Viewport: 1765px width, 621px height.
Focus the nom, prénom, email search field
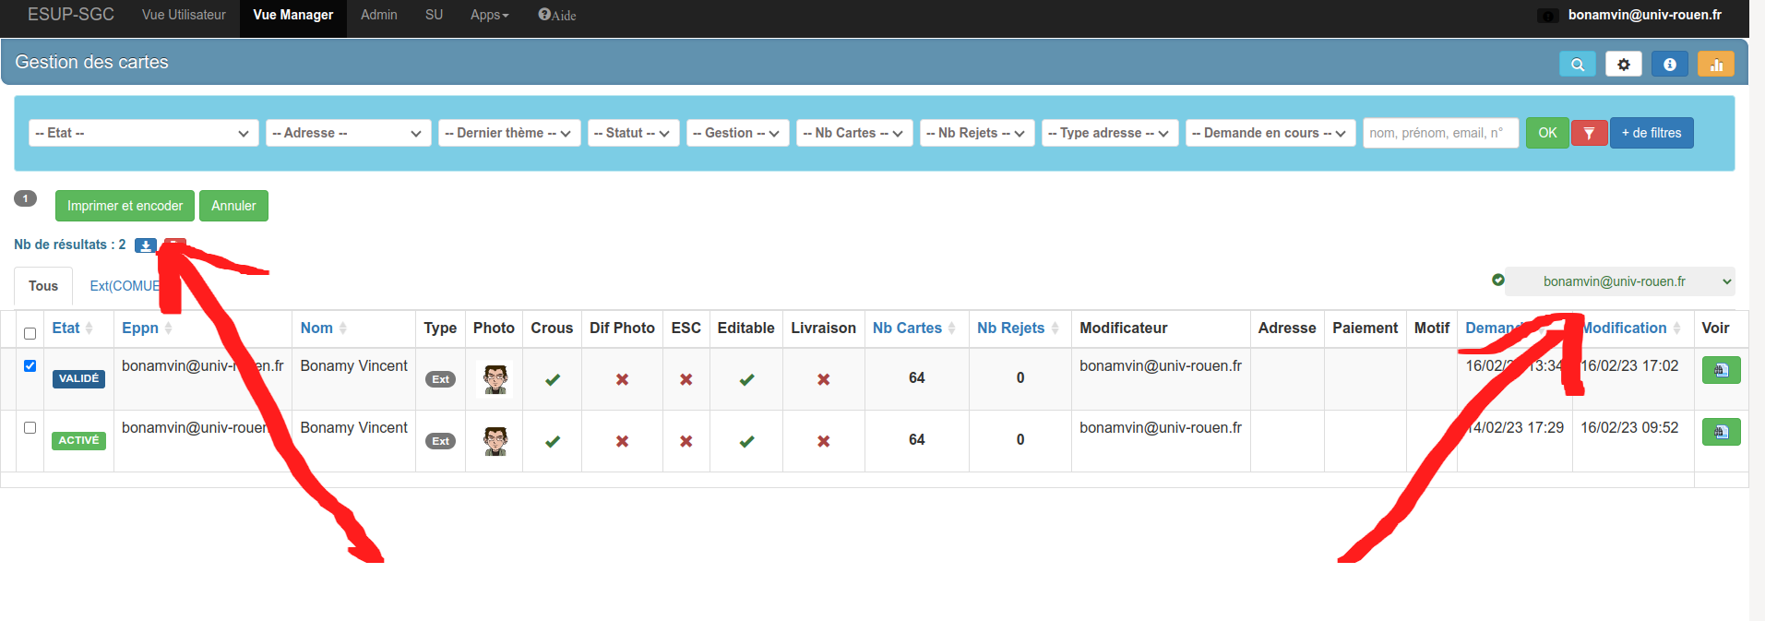1439,133
